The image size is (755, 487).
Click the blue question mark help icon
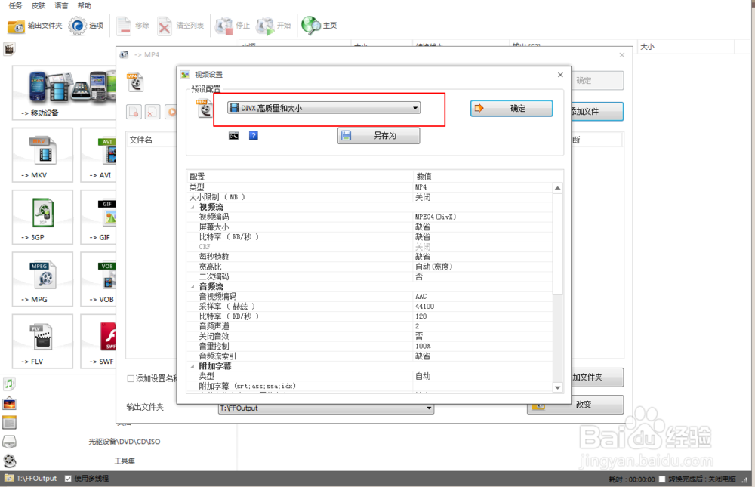tap(253, 136)
